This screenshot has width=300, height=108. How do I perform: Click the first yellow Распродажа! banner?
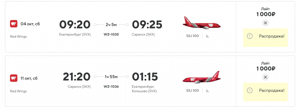(x=265, y=38)
